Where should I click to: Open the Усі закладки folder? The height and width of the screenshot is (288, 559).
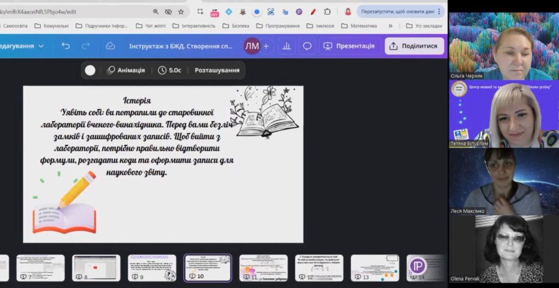(x=424, y=26)
